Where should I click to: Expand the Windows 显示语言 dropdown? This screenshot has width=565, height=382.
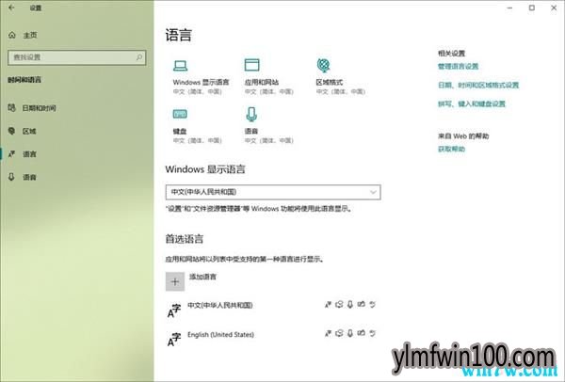coord(273,192)
